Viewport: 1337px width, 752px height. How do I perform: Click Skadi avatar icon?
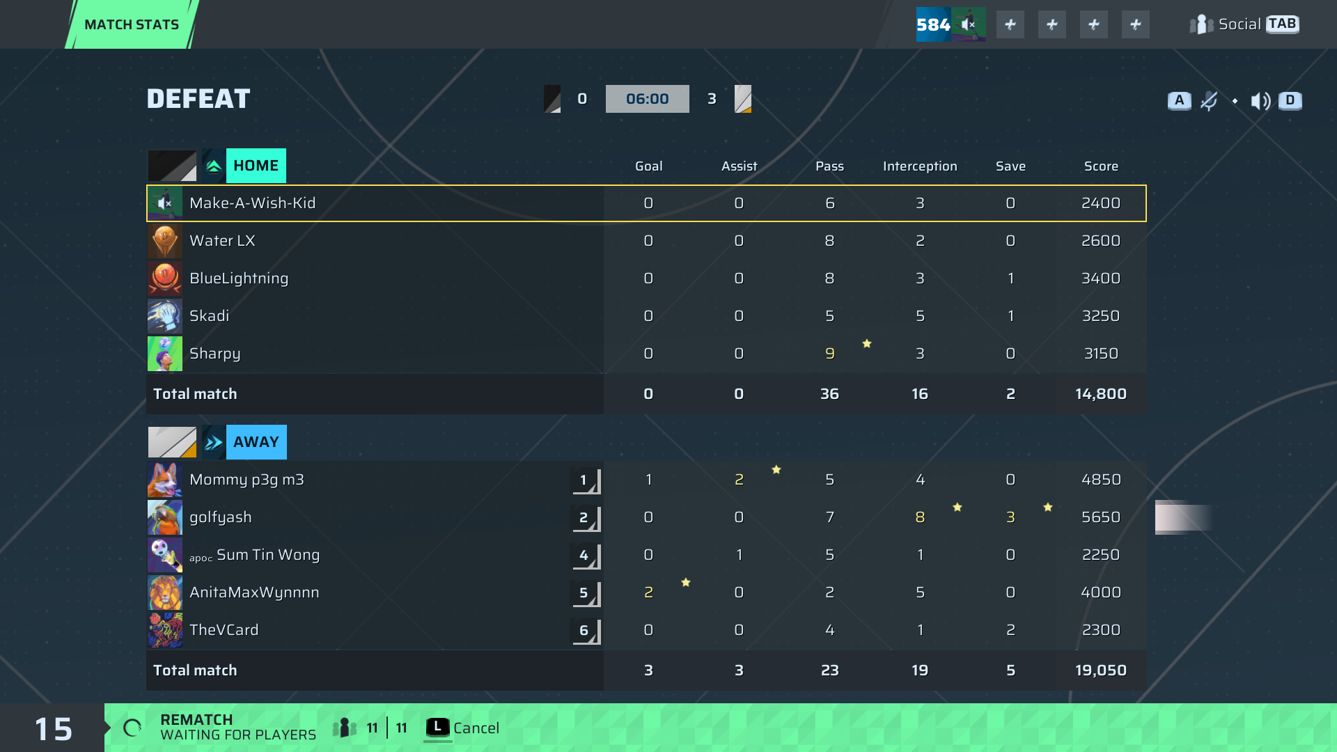click(x=165, y=316)
